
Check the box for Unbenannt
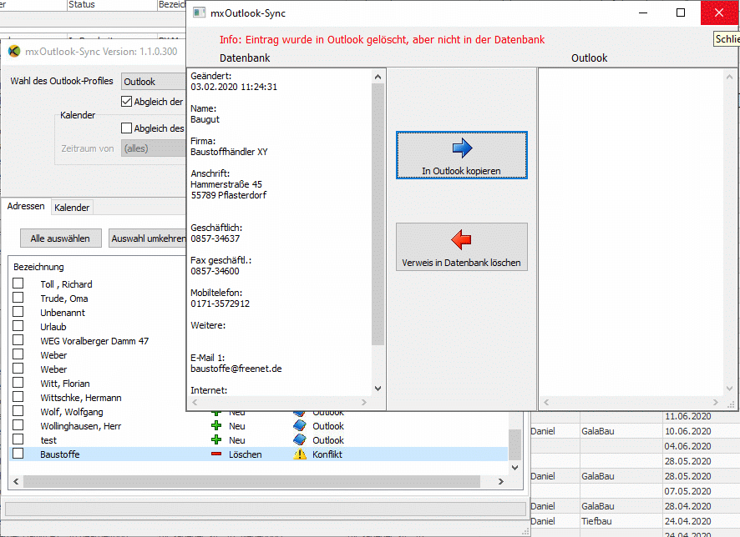(x=18, y=312)
